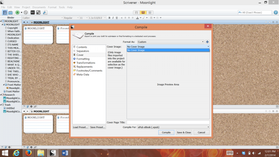This screenshot has width=279, height=157.
Task: Click the Save & Close button
Action: [x=184, y=133]
